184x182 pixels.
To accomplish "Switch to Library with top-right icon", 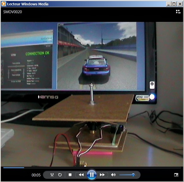I will [x=178, y=12].
